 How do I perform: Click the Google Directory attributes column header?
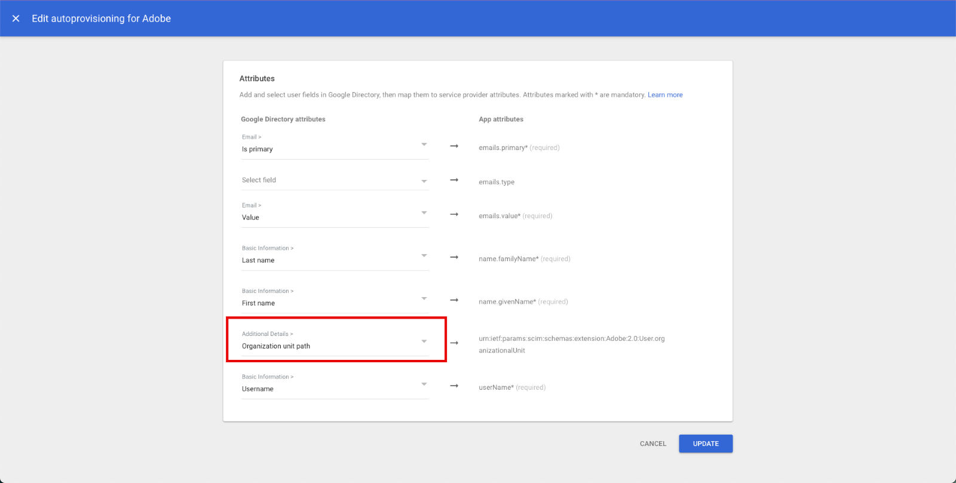283,120
